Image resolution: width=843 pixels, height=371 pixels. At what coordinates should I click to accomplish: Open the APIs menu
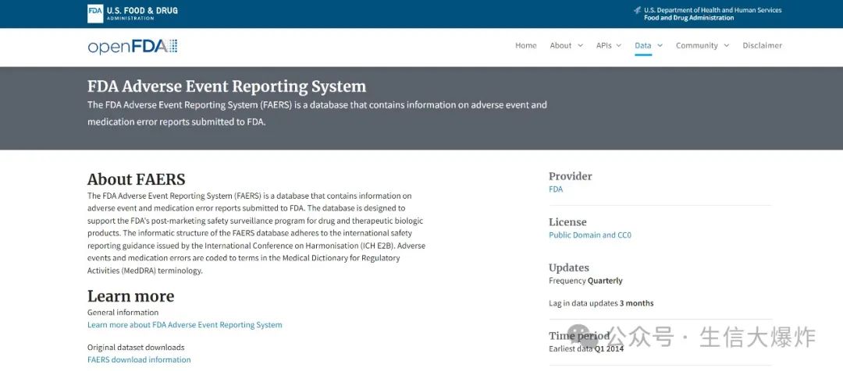pos(603,46)
